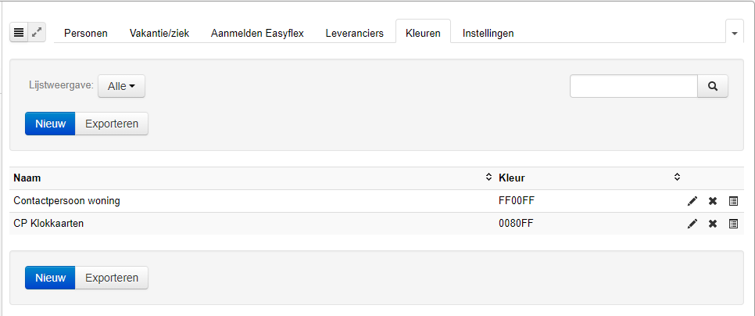Click into the search text field
The width and height of the screenshot is (755, 316).
tap(634, 86)
